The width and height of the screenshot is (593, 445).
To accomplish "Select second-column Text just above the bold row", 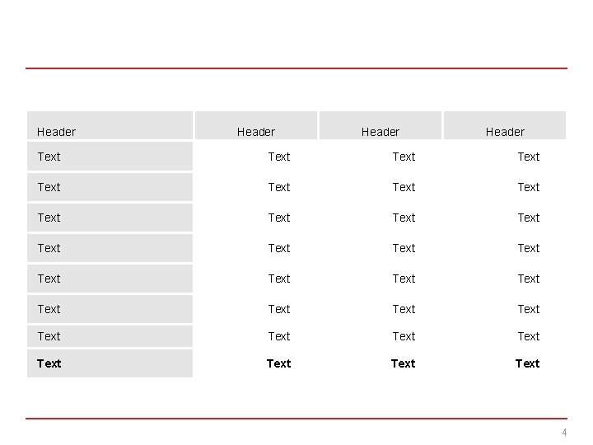I will (279, 336).
